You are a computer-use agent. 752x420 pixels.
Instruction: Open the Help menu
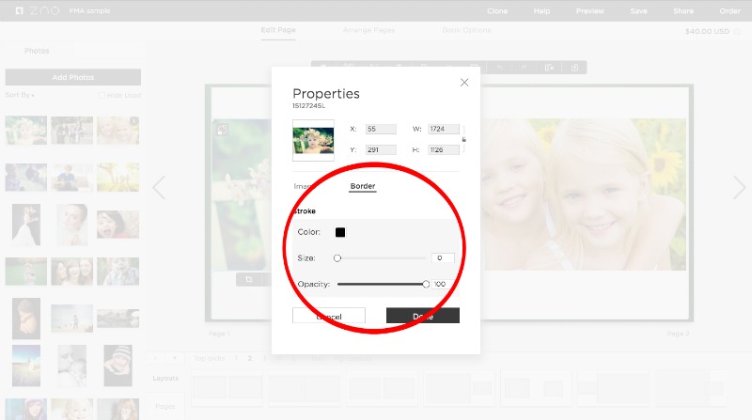point(542,11)
